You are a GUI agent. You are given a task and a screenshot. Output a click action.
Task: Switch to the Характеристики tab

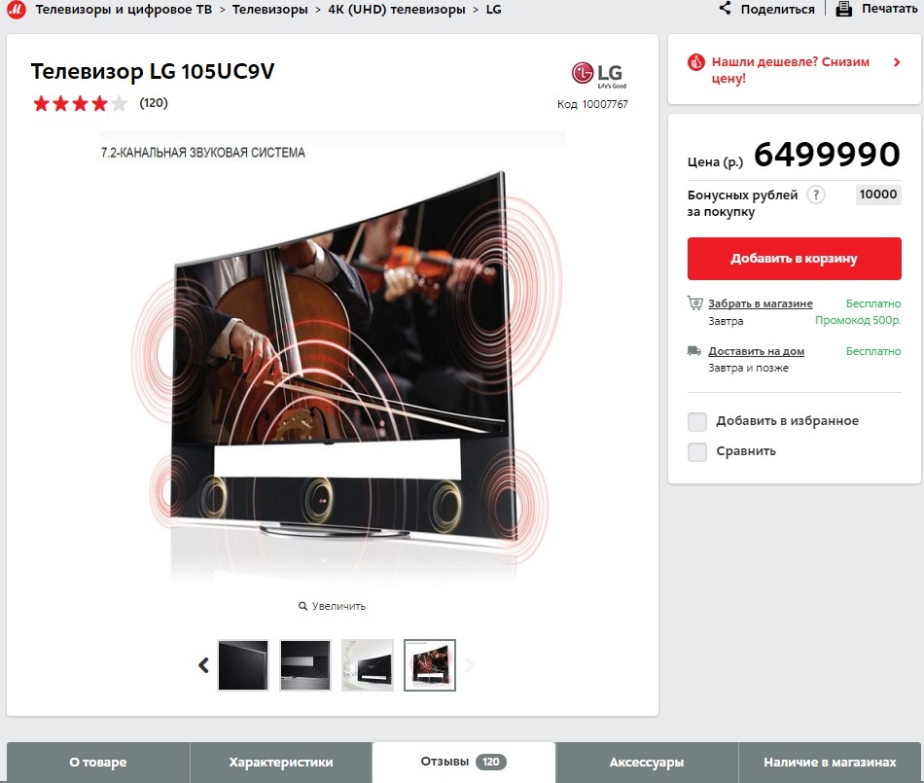click(x=281, y=763)
